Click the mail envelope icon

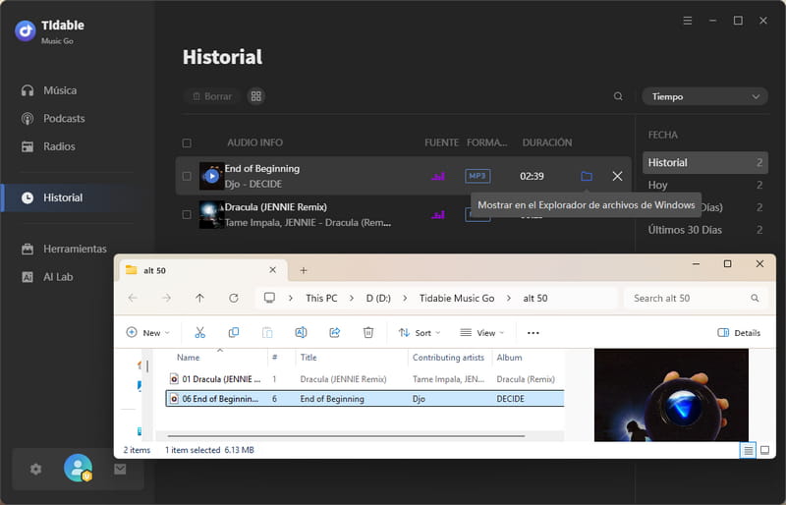[120, 470]
